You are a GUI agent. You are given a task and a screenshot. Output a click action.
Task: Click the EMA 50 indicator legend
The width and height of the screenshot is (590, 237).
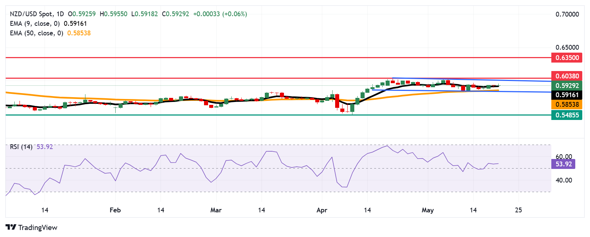point(36,33)
